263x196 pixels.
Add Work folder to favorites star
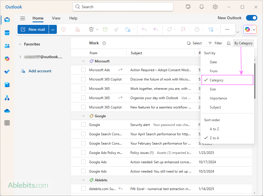[x=104, y=43]
